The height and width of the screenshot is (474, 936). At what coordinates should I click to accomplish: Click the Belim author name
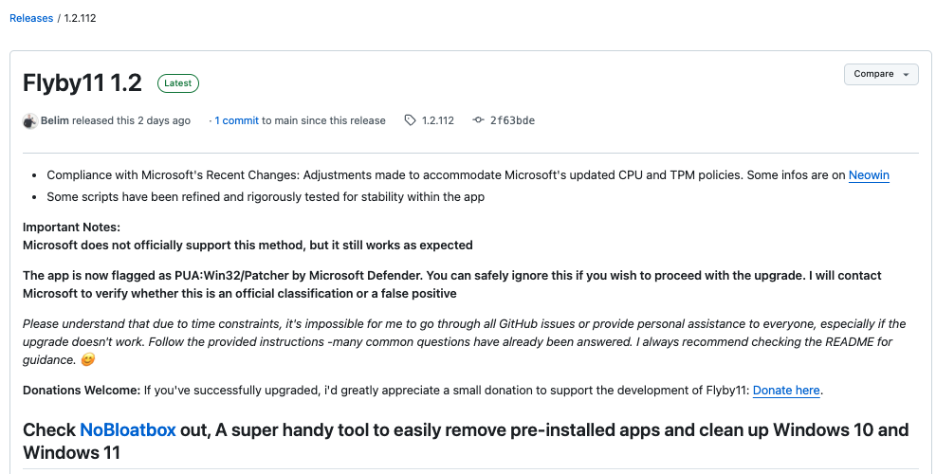tap(55, 120)
